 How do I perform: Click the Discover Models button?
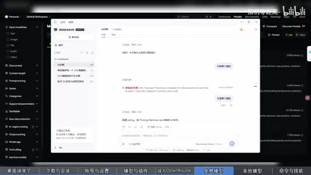[294, 26]
